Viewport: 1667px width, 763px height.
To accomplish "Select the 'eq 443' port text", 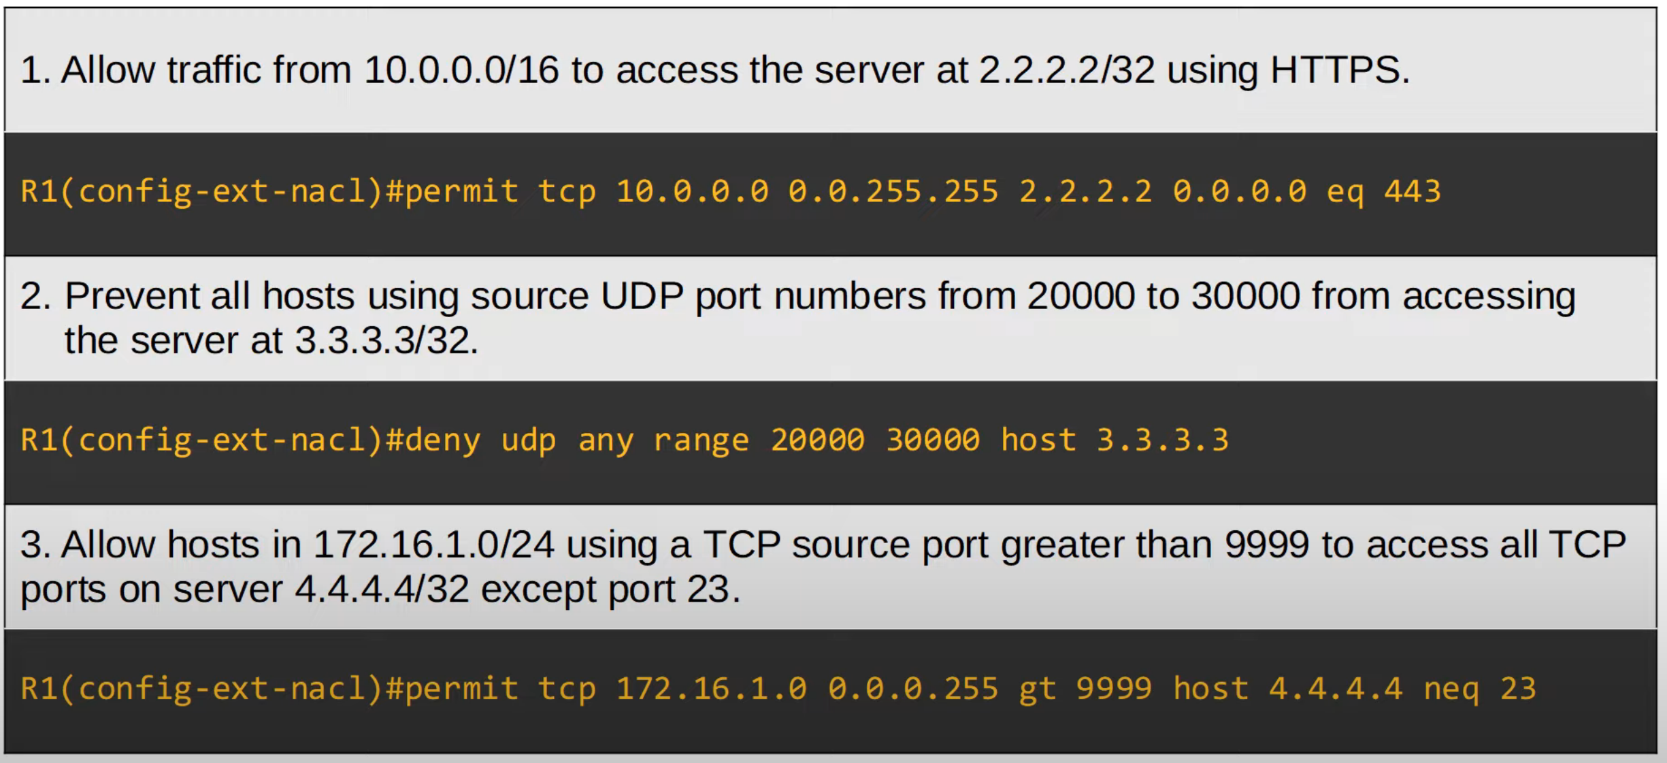I will coord(1383,192).
